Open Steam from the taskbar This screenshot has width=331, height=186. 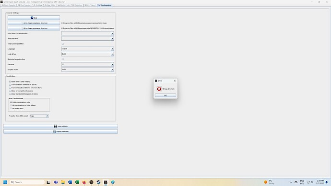click(x=99, y=182)
